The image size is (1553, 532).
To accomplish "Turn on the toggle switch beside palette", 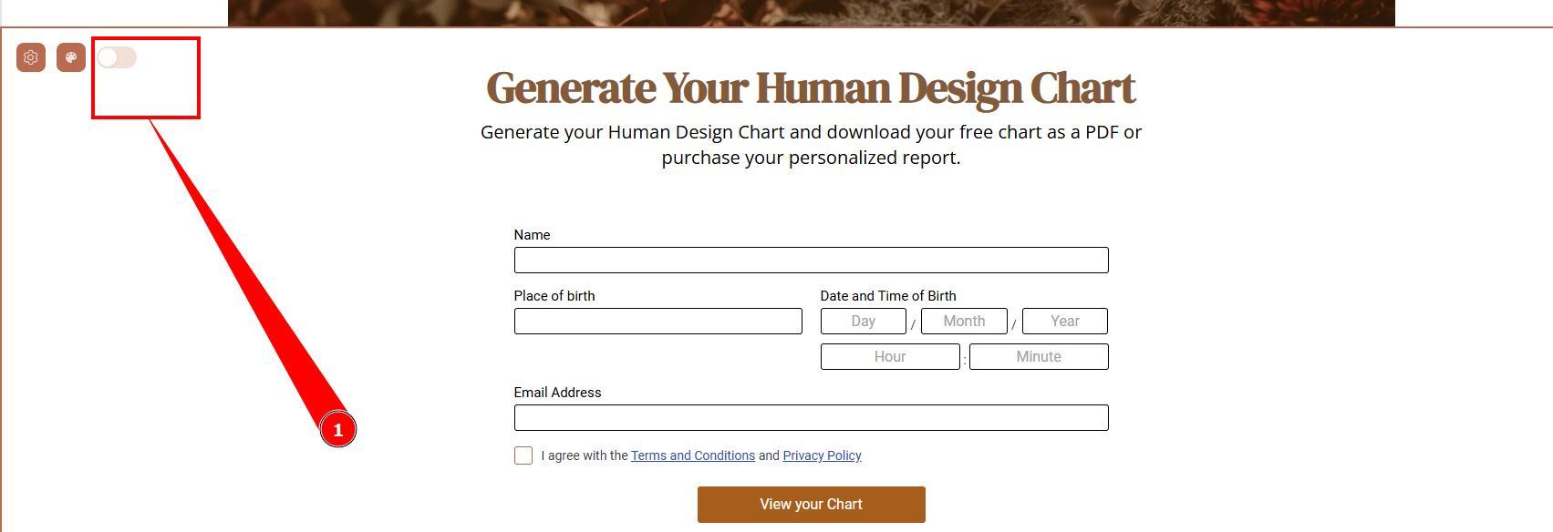I will pos(117,57).
